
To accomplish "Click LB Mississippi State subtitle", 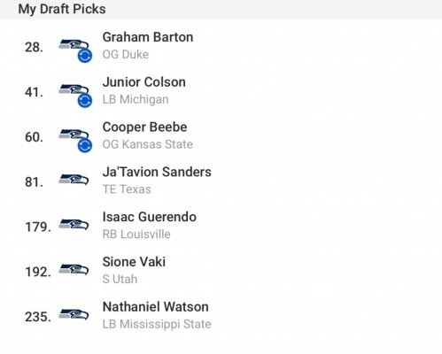I will coord(157,324).
